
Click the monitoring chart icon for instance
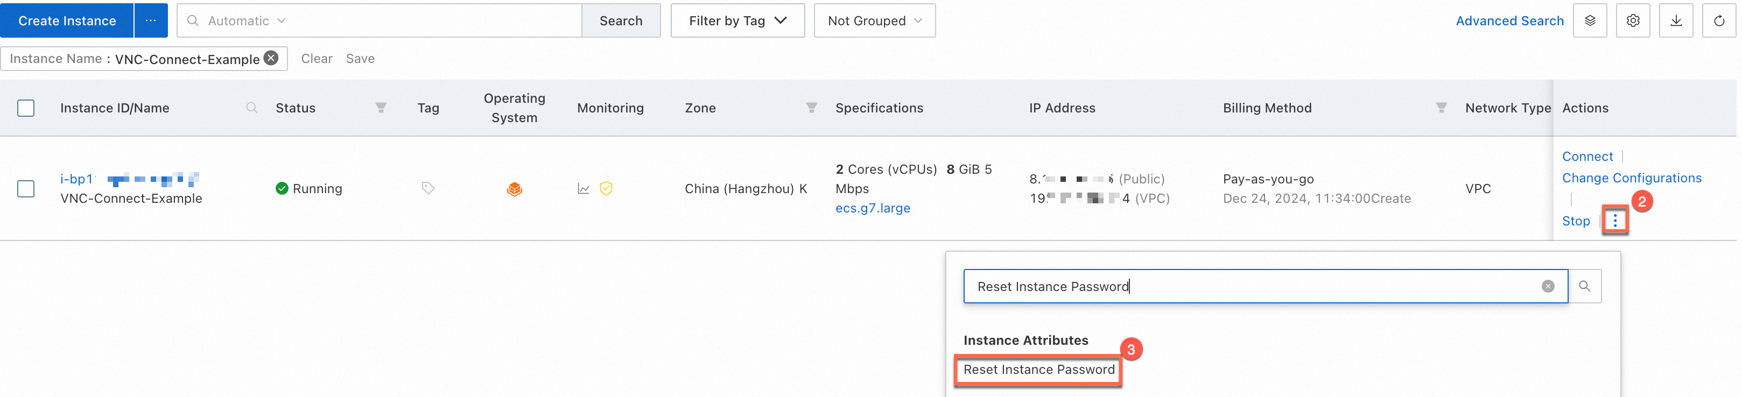pyautogui.click(x=583, y=189)
